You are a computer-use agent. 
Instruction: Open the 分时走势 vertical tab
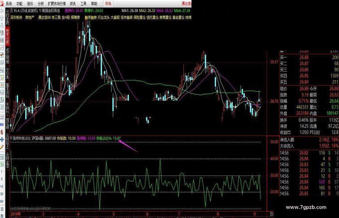coord(7,17)
